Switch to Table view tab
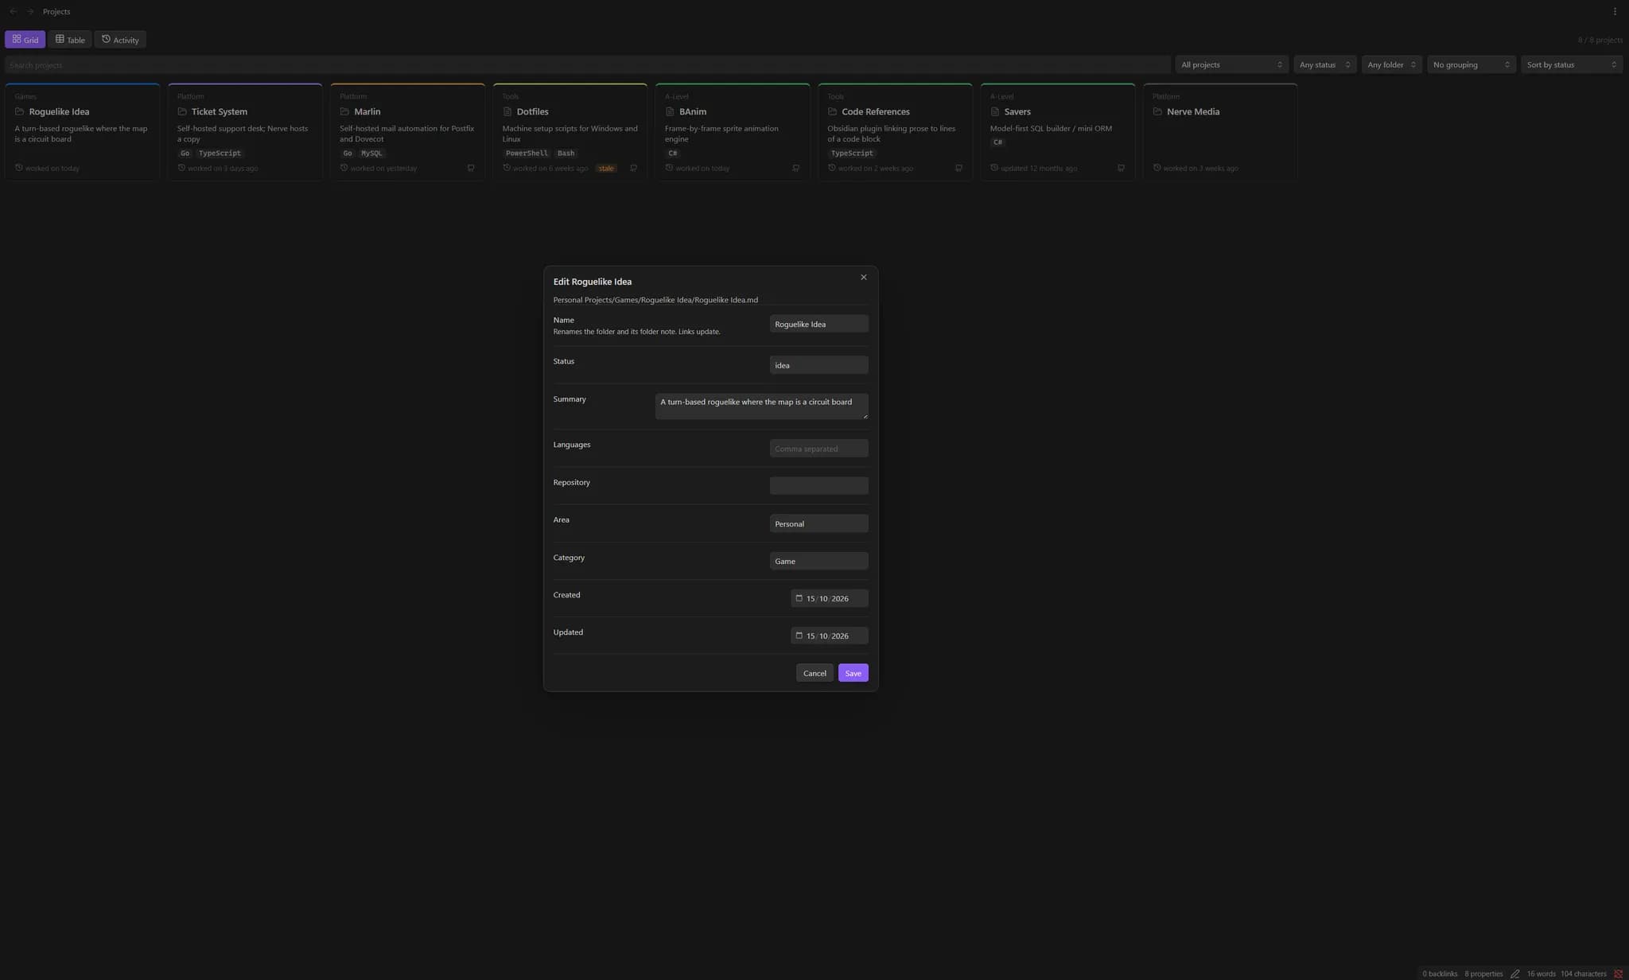 tap(69, 40)
